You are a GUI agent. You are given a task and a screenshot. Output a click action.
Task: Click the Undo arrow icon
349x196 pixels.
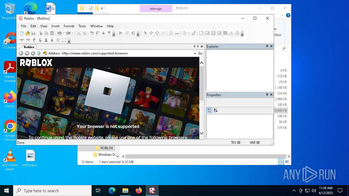pyautogui.click(x=59, y=33)
